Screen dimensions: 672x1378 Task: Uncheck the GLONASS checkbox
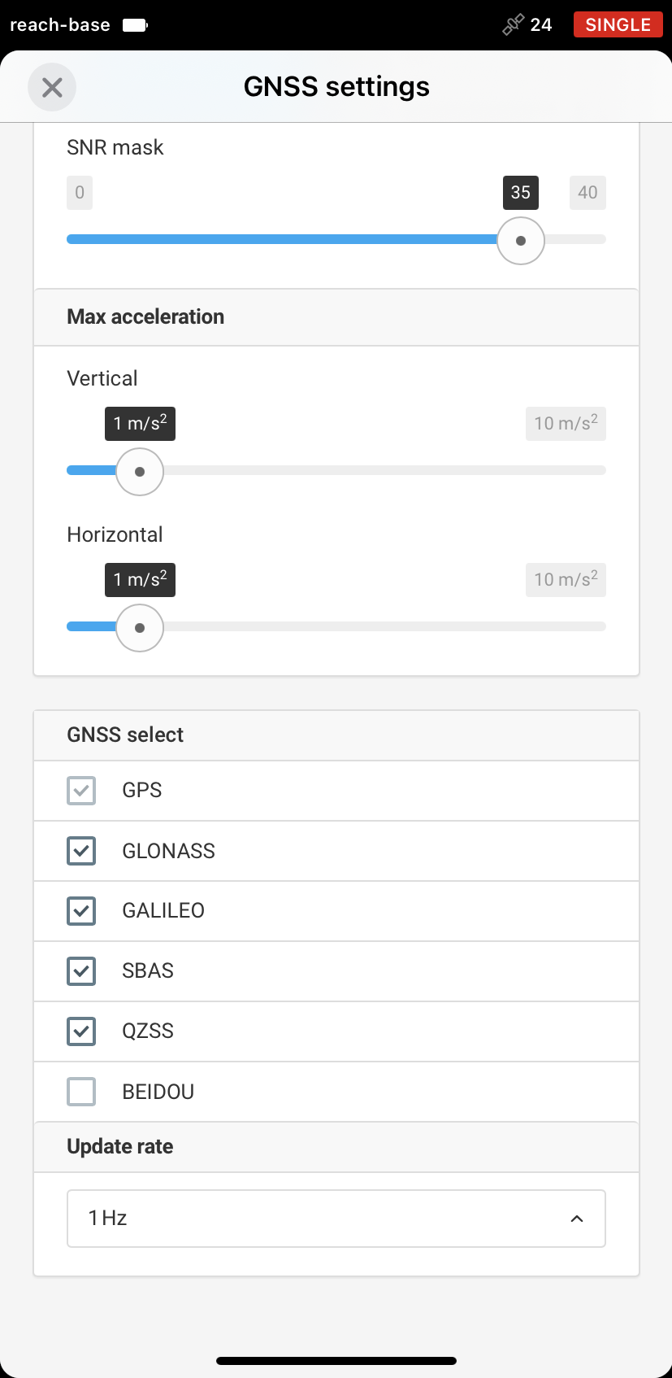(x=81, y=851)
